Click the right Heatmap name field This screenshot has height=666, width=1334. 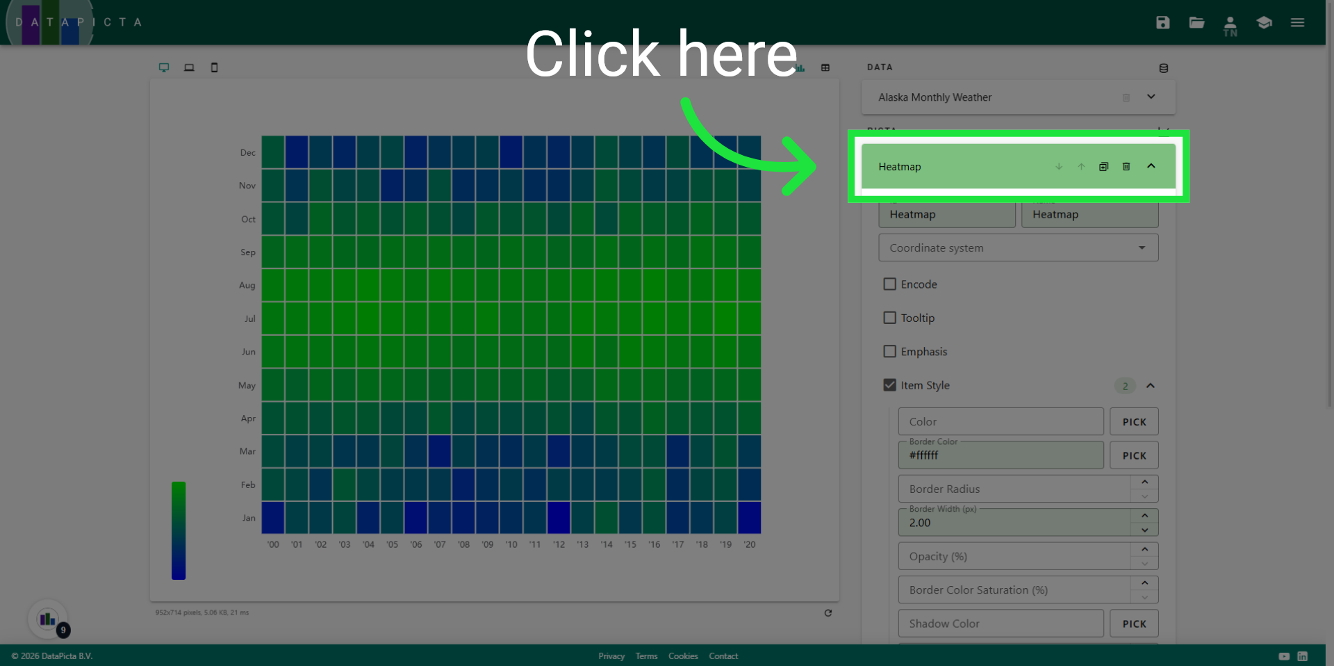1089,215
